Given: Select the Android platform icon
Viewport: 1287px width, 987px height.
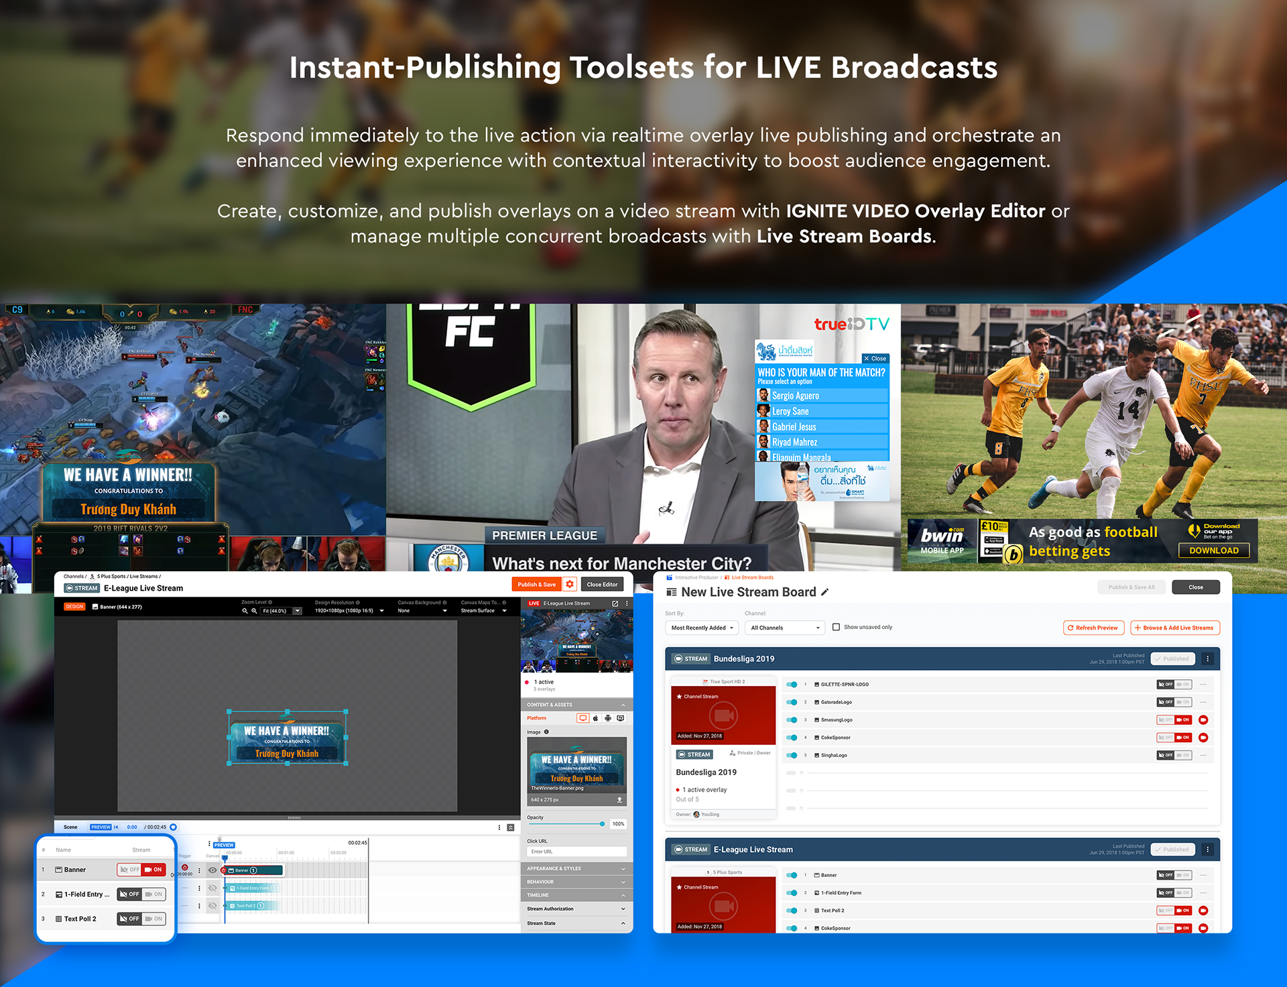Looking at the screenshot, I should pyautogui.click(x=608, y=718).
